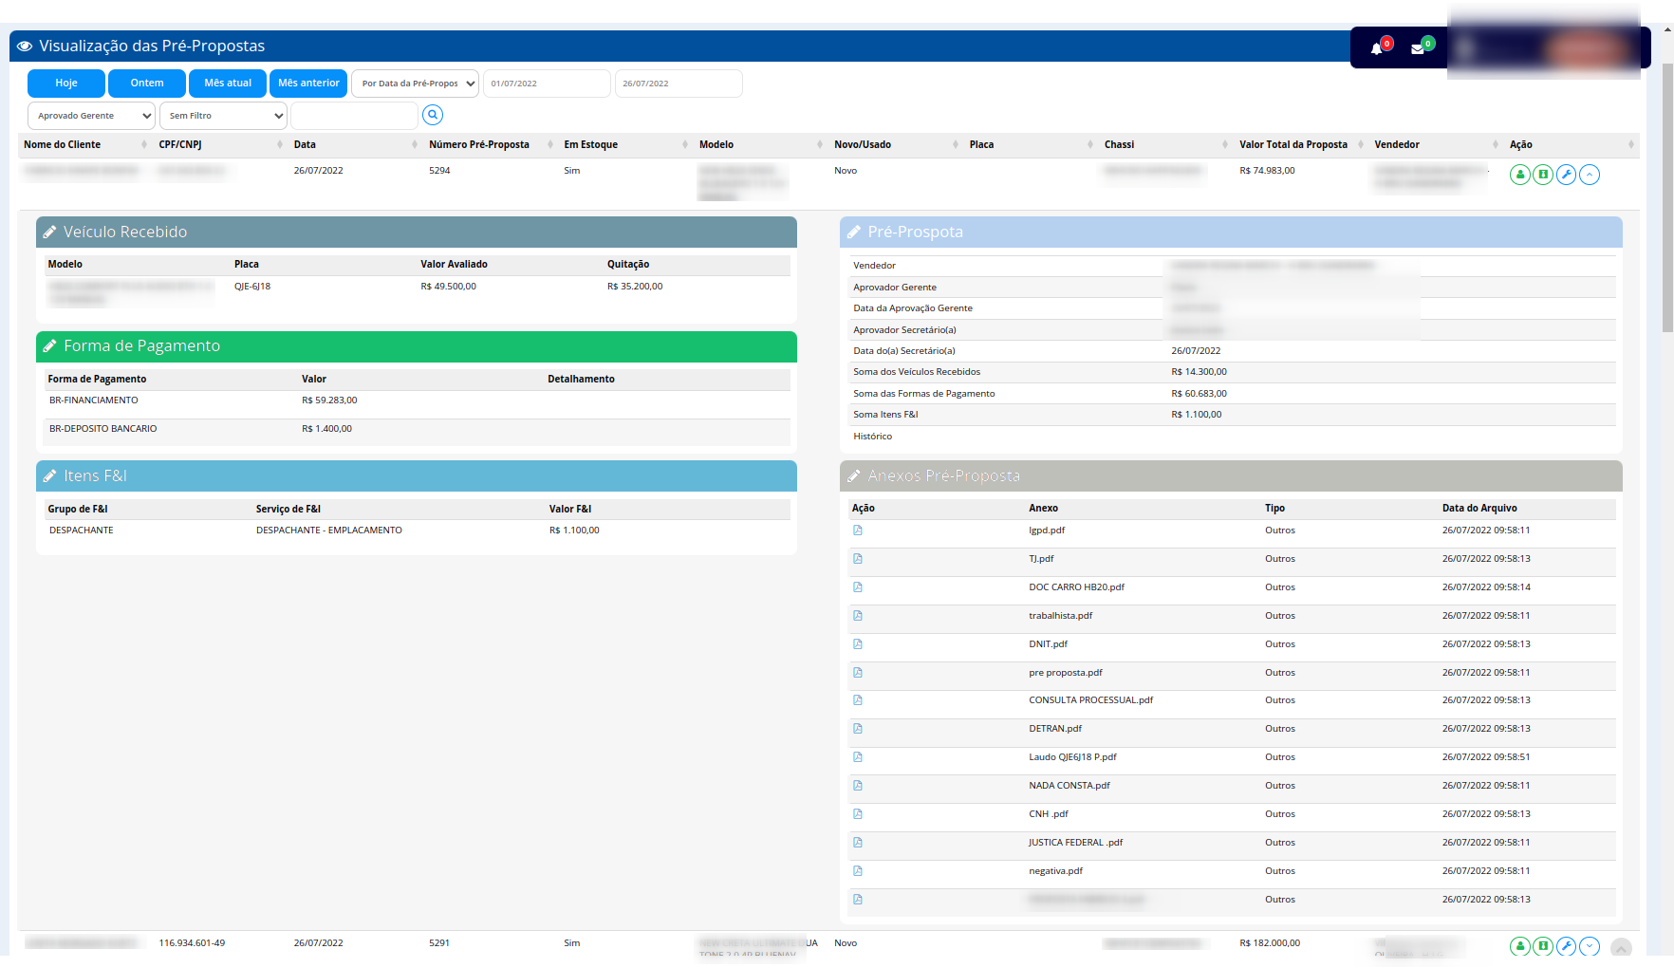Click the start date field 01/07/2022
Screen dimensions: 1674x968
(547, 84)
